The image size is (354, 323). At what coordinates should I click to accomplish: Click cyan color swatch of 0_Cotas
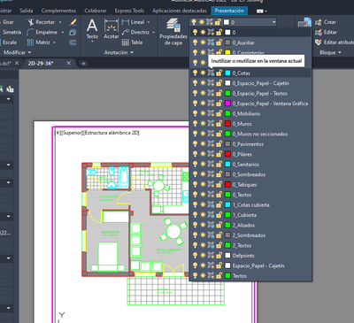pyautogui.click(x=227, y=73)
